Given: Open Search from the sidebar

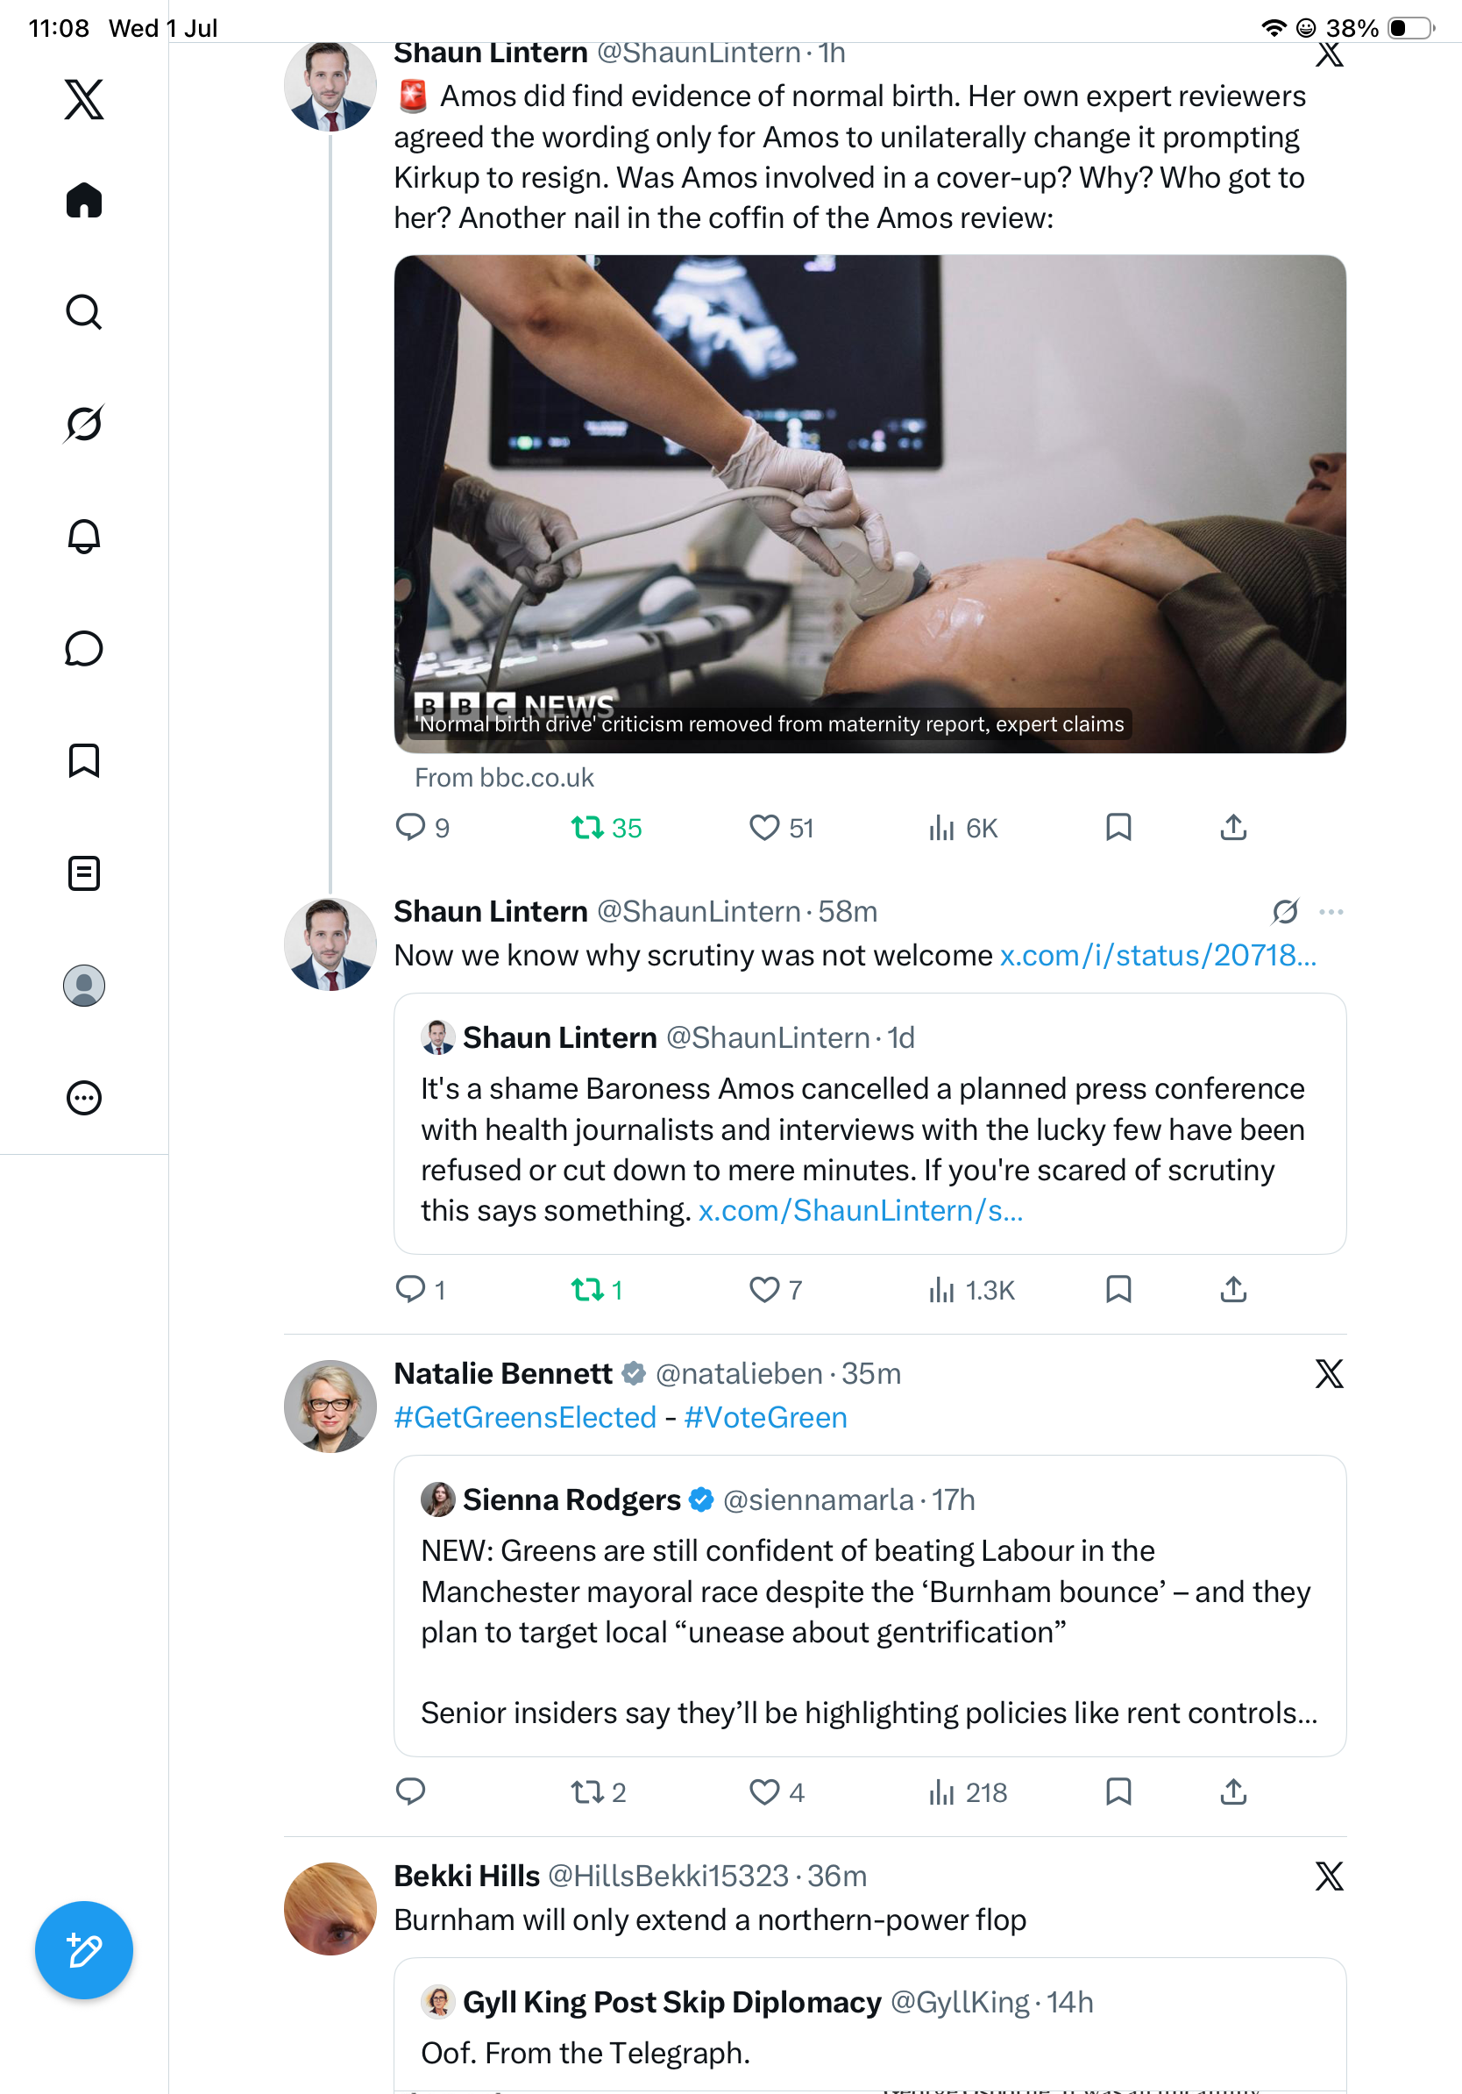Looking at the screenshot, I should (84, 312).
